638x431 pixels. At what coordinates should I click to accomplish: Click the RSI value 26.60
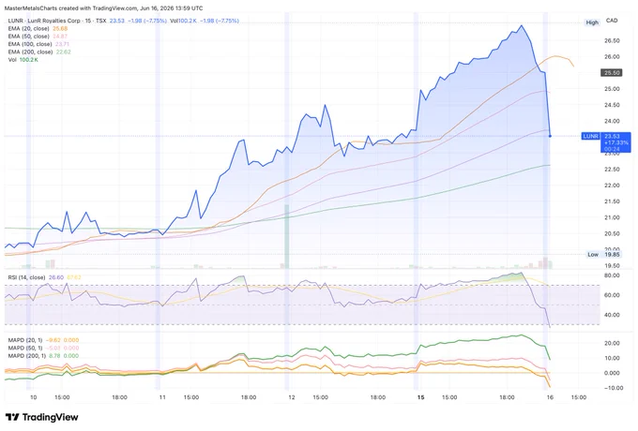[56, 277]
